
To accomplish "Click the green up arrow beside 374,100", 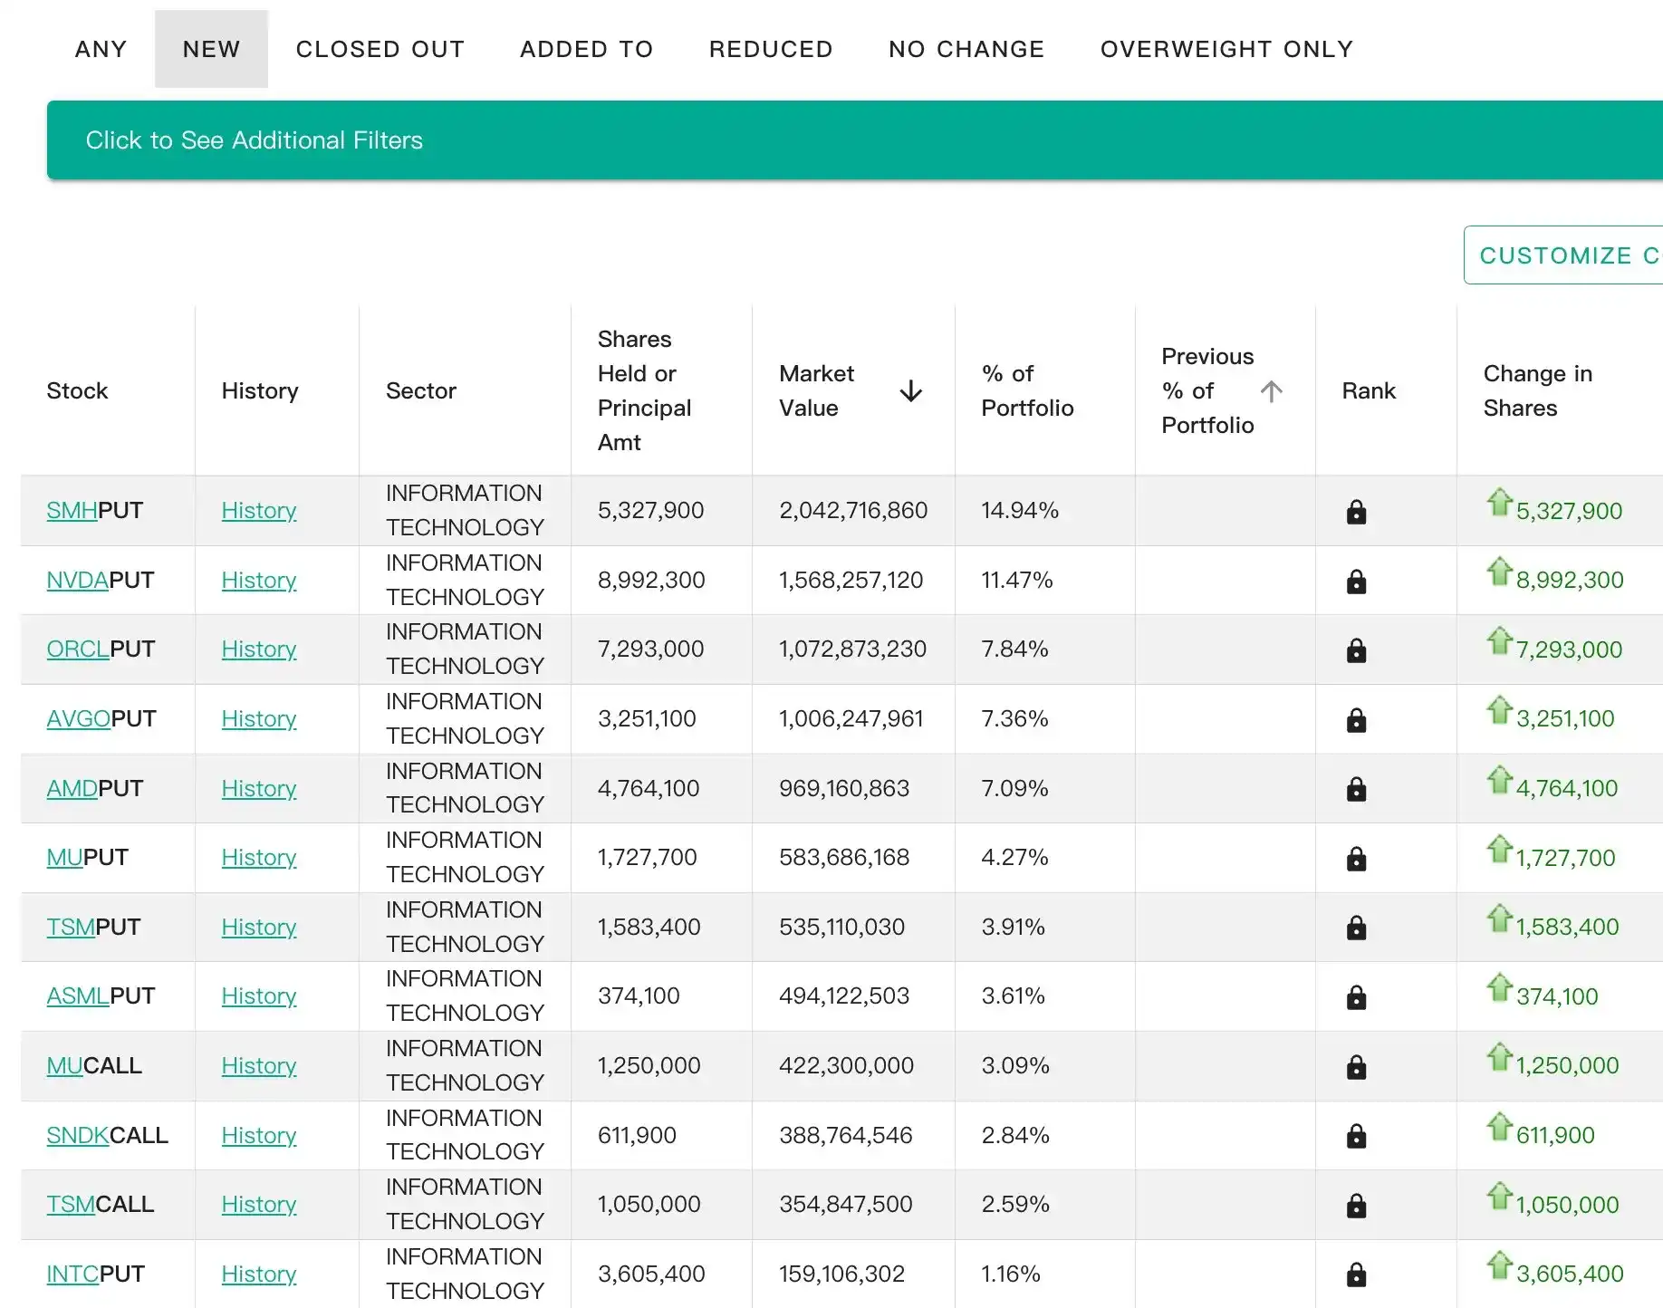I will pos(1500,987).
